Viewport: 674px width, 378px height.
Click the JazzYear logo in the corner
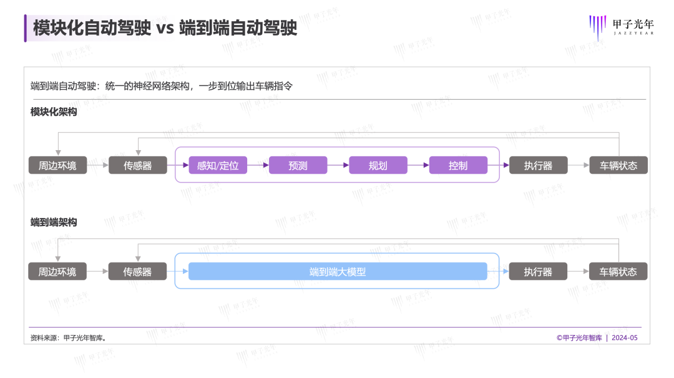click(x=622, y=28)
